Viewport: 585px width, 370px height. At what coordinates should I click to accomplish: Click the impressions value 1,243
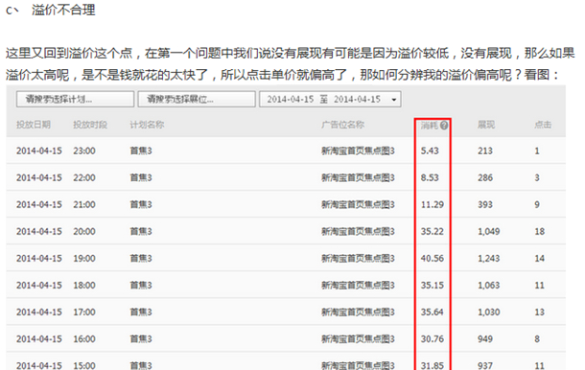coord(489,258)
